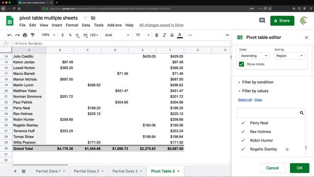Click the Clear link
The height and width of the screenshot is (177, 314).
coord(259,100)
